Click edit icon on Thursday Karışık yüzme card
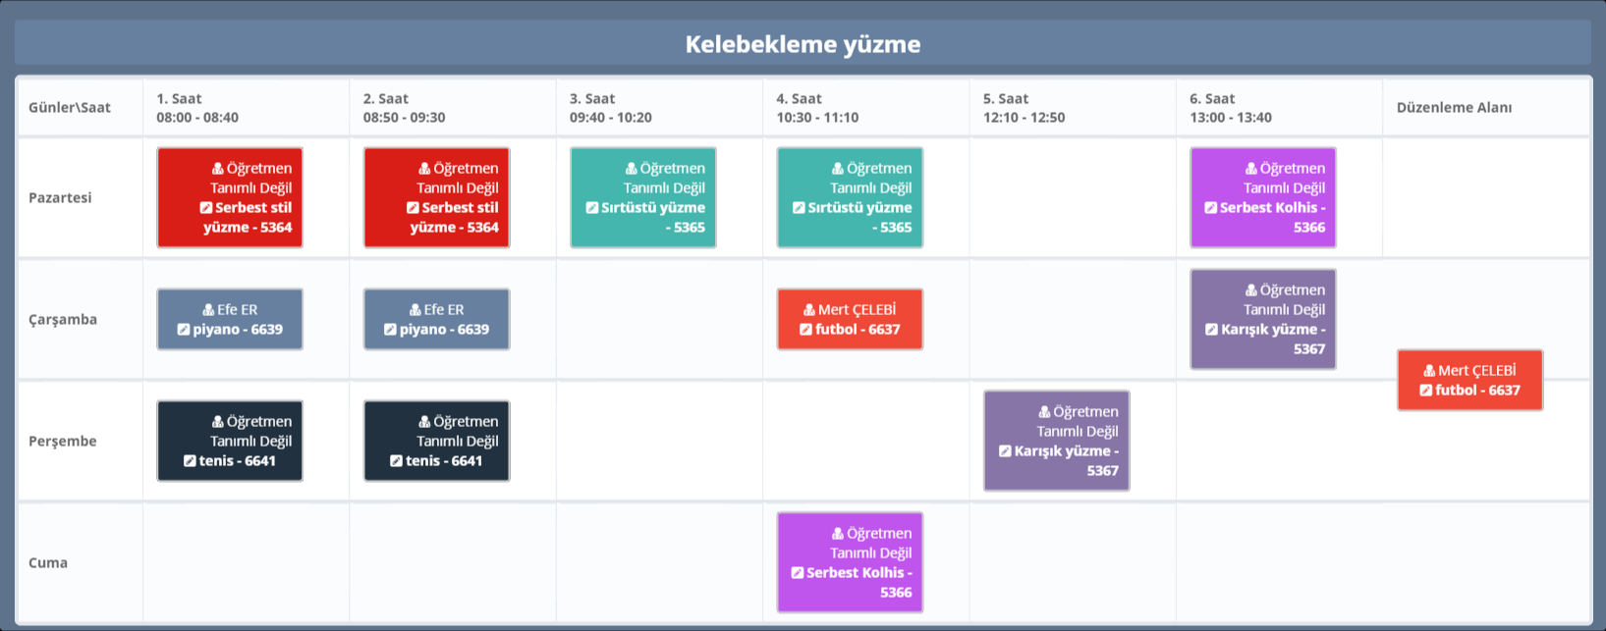The width and height of the screenshot is (1606, 631). (1005, 451)
